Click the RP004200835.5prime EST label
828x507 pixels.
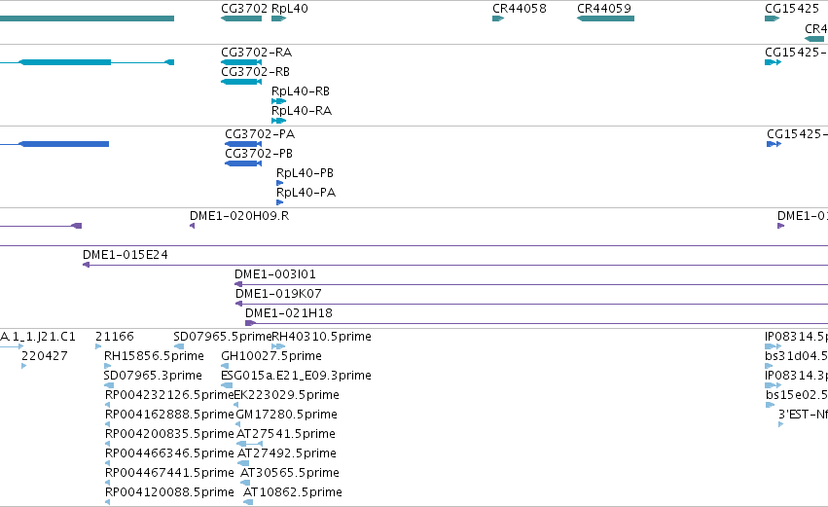pyautogui.click(x=169, y=435)
